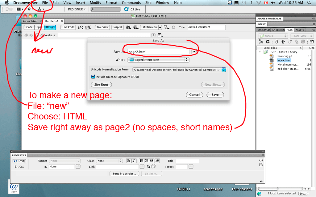Select HTML mode in Properties panel
The width and height of the screenshot is (316, 197).
tap(19, 161)
